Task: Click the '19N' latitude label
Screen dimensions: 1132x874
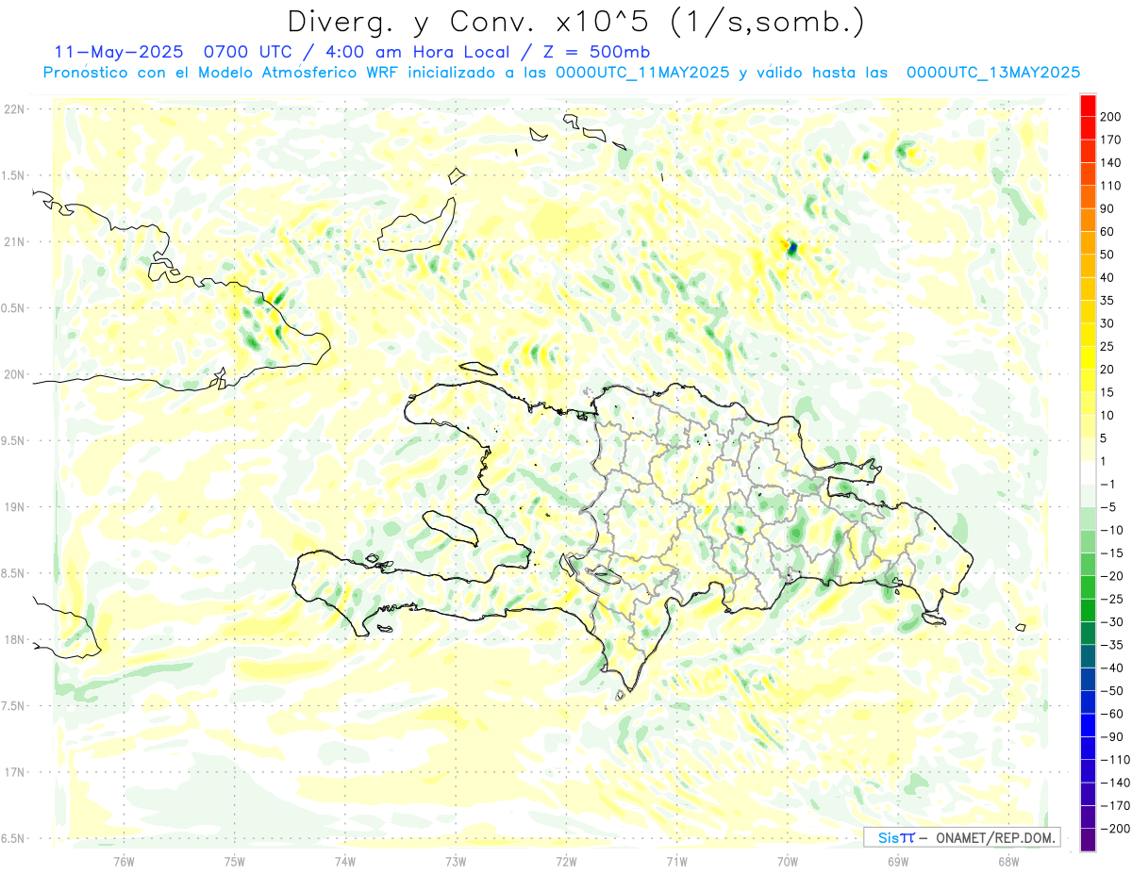Action: coord(14,507)
